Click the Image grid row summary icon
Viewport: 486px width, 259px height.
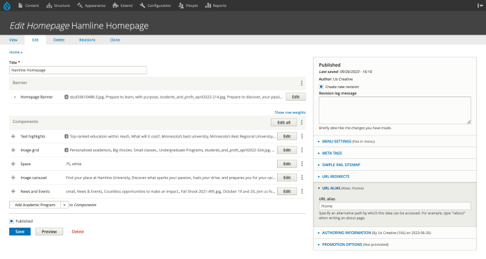67,150
